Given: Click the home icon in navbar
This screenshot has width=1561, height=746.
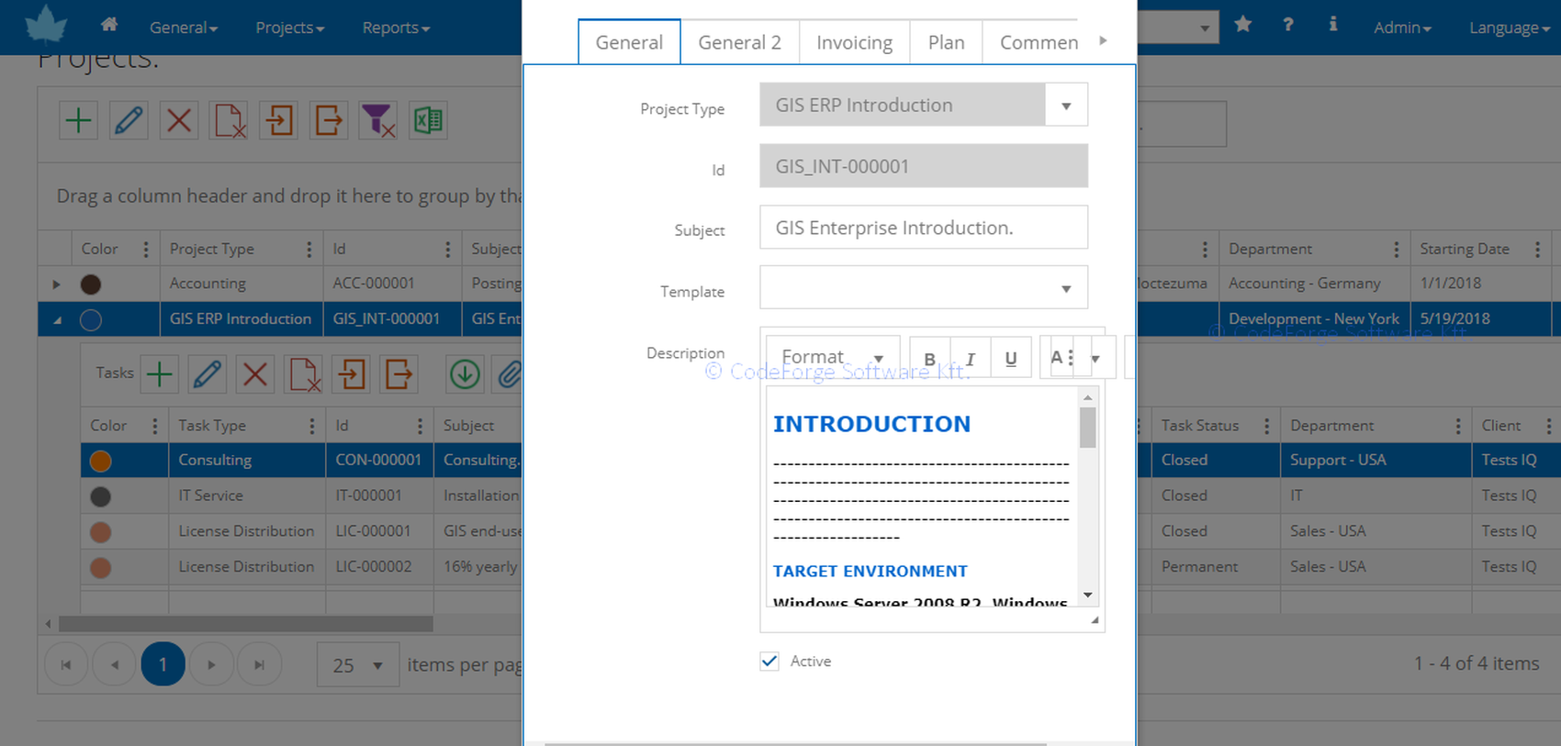Looking at the screenshot, I should click(x=109, y=25).
